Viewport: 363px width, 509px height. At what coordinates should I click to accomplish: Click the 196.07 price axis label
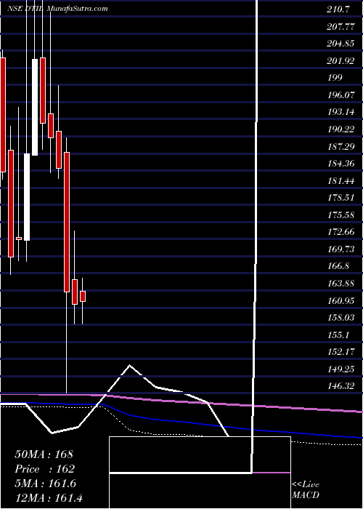click(x=340, y=95)
